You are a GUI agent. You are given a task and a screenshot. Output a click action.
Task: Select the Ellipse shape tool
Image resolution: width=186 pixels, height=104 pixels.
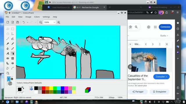pos(12,63)
